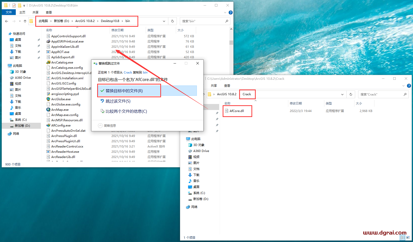Switch Crack window to details view icon
This screenshot has width=413, height=242.
coord(403,237)
